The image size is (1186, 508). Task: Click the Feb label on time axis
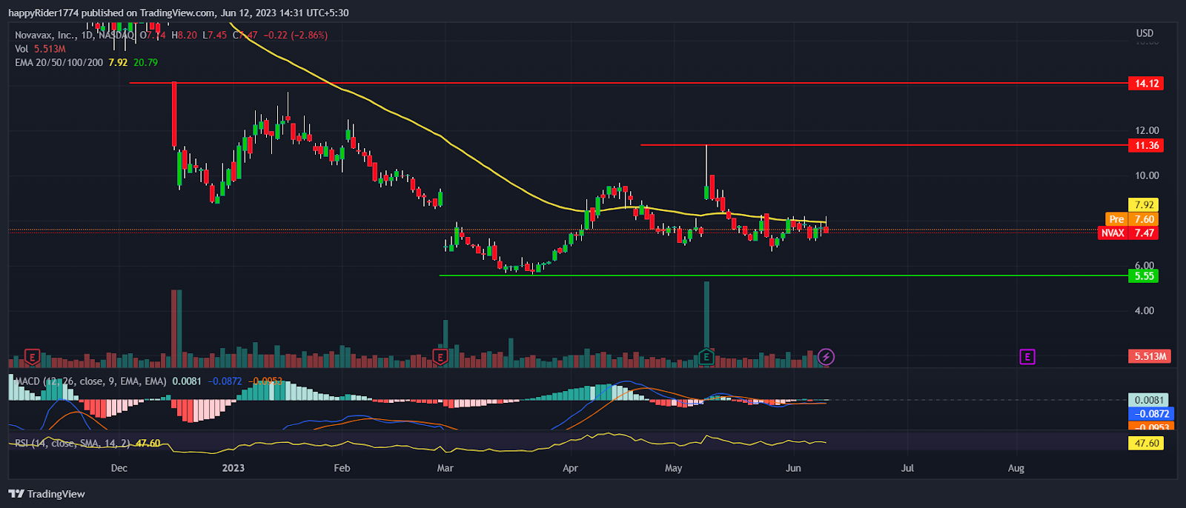coord(342,468)
